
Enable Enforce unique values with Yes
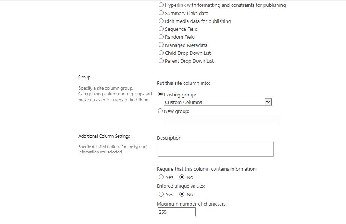point(161,194)
